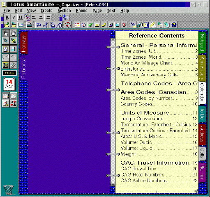This screenshot has height=197, width=210.
Task: Align text right in toolbar
Action: pyautogui.click(x=48, y=18)
